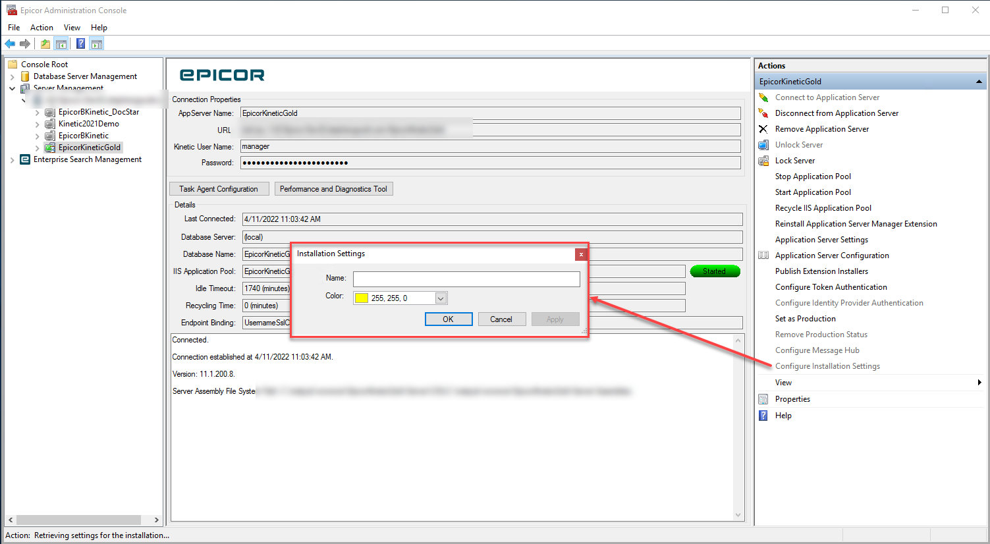Image resolution: width=990 pixels, height=544 pixels.
Task: Click the Forward arrow toolbar icon
Action: 25,44
